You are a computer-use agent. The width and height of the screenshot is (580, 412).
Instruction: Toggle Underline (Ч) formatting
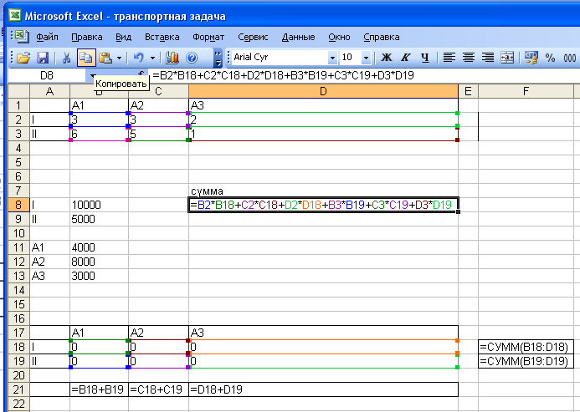[x=425, y=58]
